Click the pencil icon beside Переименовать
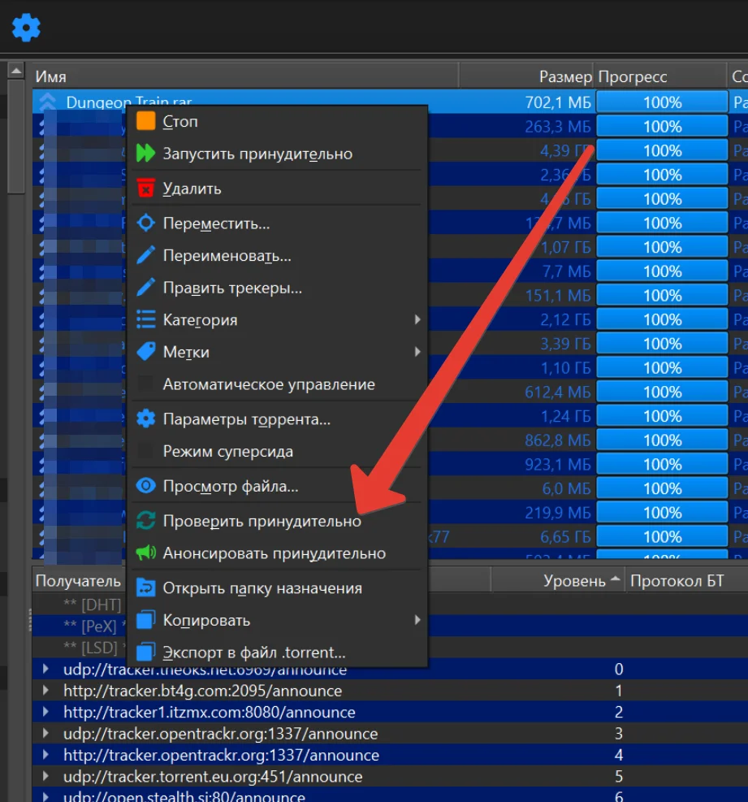Viewport: 748px width, 802px height. [x=145, y=256]
